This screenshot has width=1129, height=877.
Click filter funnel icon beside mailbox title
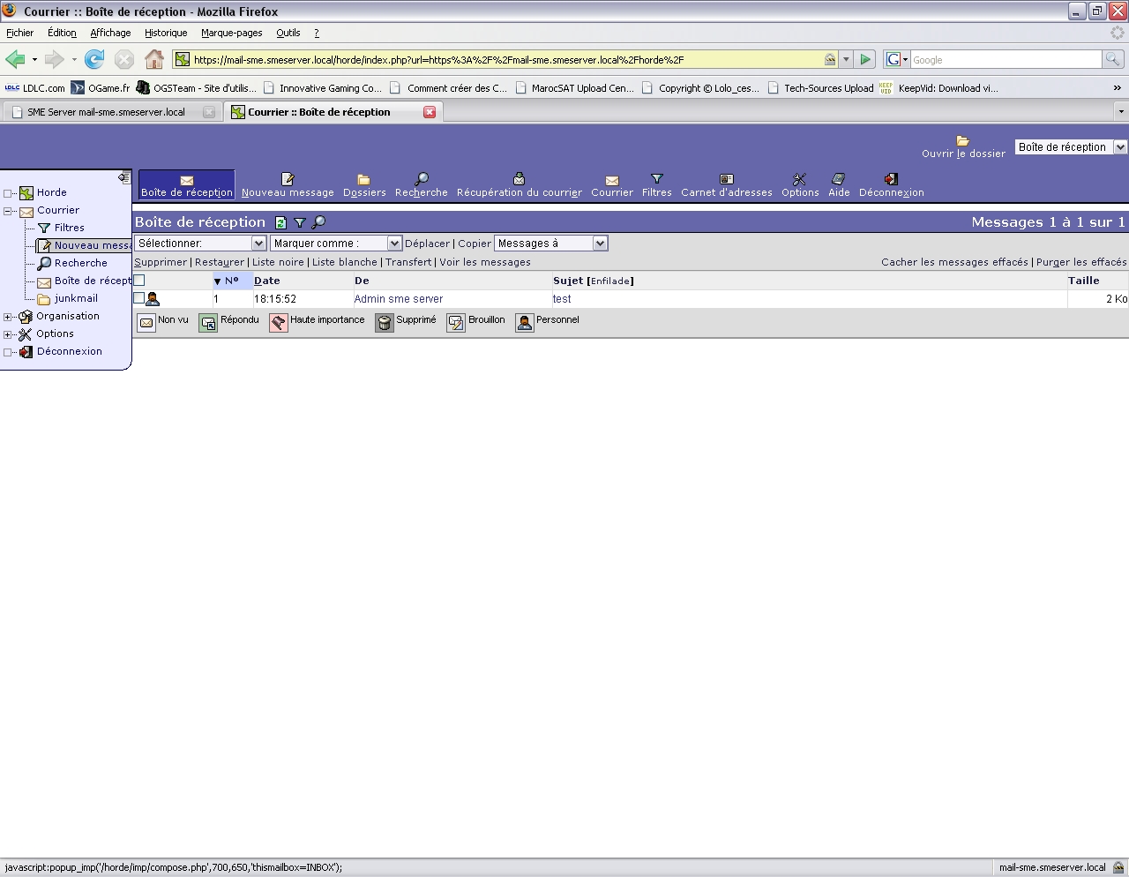click(x=300, y=222)
